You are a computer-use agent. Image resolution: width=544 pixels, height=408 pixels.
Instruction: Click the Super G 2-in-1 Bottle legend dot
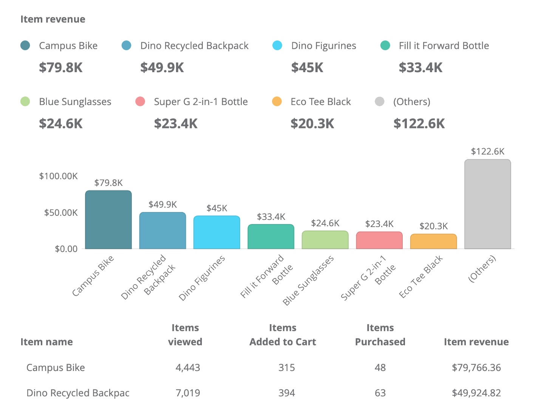(140, 102)
